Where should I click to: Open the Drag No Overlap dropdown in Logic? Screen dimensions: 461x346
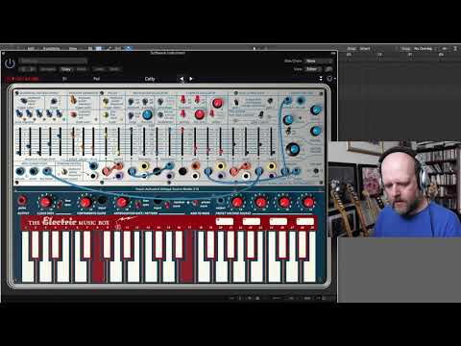[x=424, y=49]
